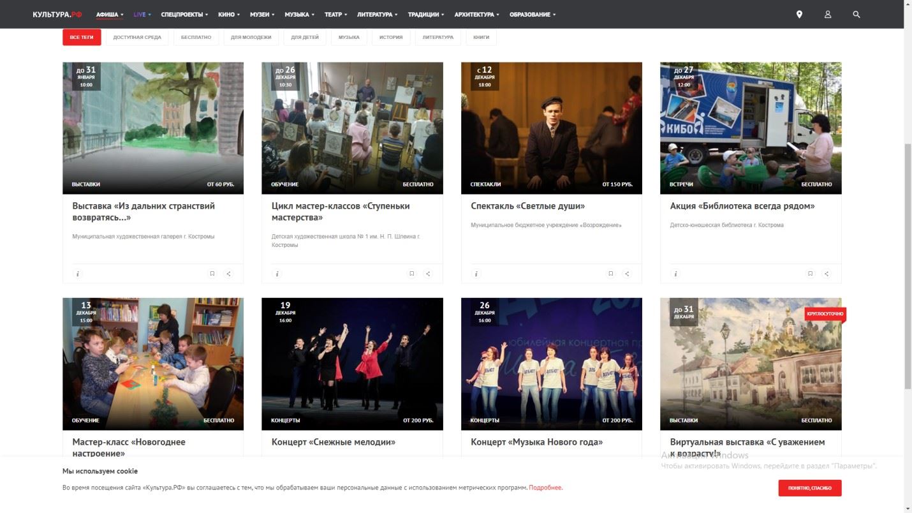Go to the «Литература» menu item
912x513 pixels.
[377, 14]
